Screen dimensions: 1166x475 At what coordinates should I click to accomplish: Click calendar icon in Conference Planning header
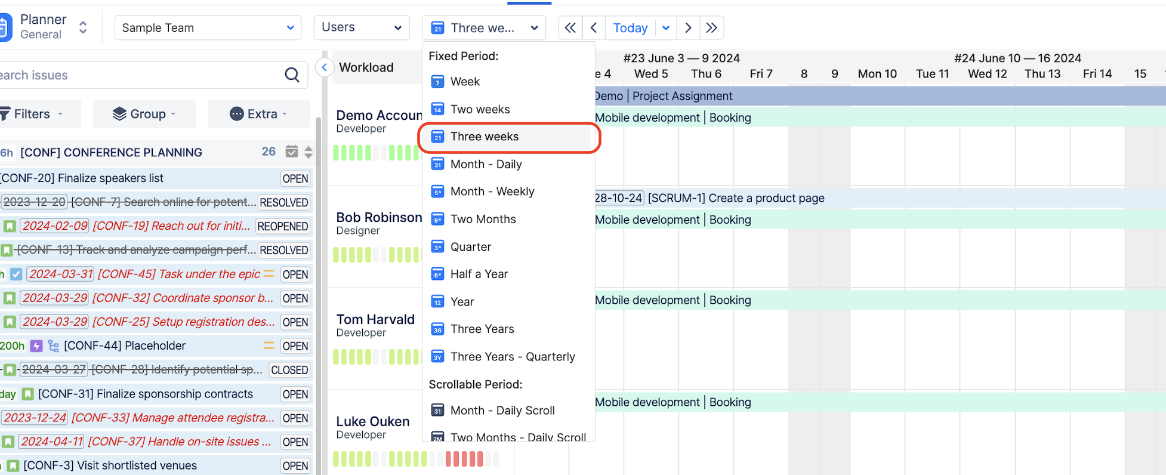291,152
